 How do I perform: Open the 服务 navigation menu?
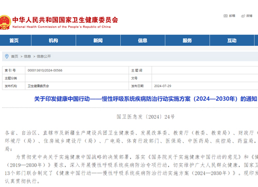187,40
